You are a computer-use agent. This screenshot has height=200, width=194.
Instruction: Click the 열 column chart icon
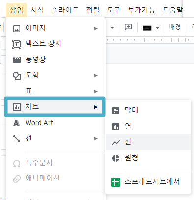pyautogui.click(x=116, y=127)
